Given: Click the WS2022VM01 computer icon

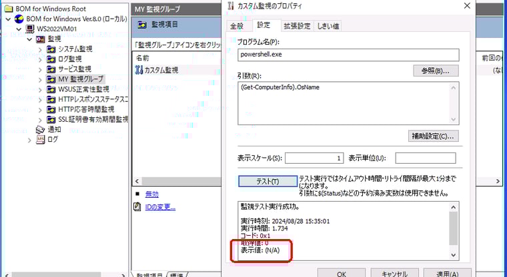Looking at the screenshot, I should point(30,29).
